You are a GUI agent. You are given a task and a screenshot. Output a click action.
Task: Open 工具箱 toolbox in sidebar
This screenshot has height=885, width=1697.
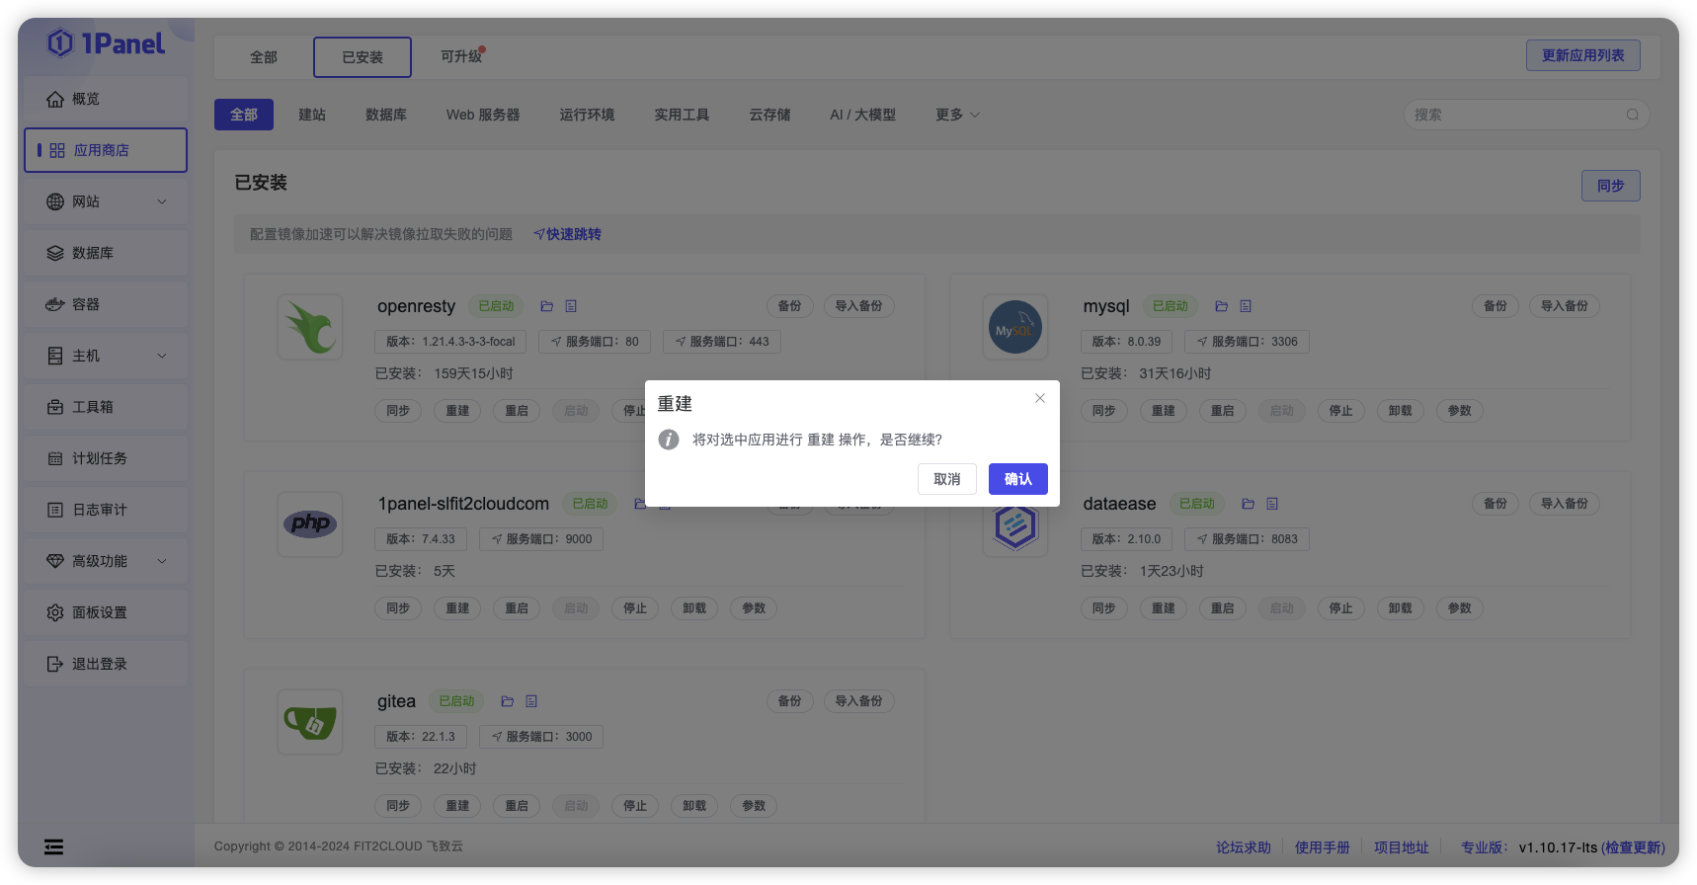(x=106, y=407)
